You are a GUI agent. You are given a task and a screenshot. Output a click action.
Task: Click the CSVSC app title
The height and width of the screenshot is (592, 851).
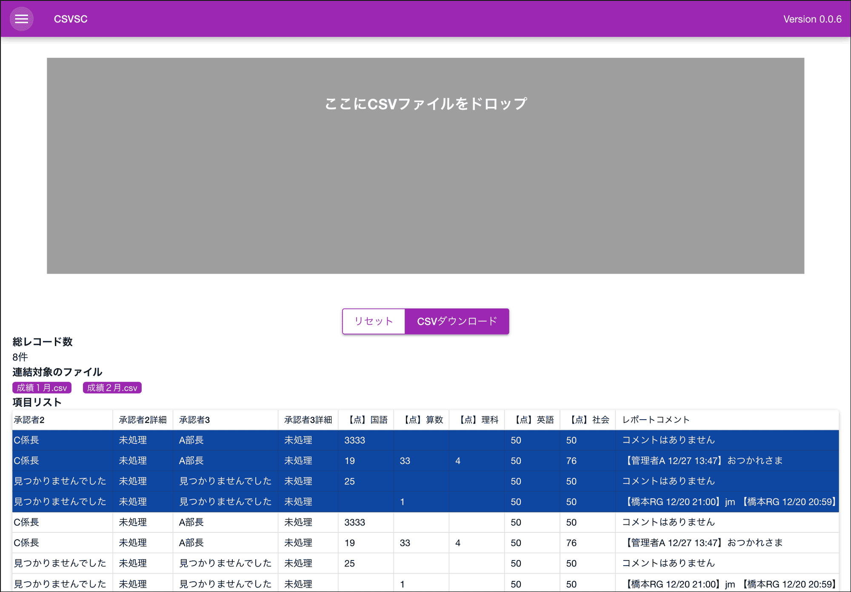coord(71,19)
